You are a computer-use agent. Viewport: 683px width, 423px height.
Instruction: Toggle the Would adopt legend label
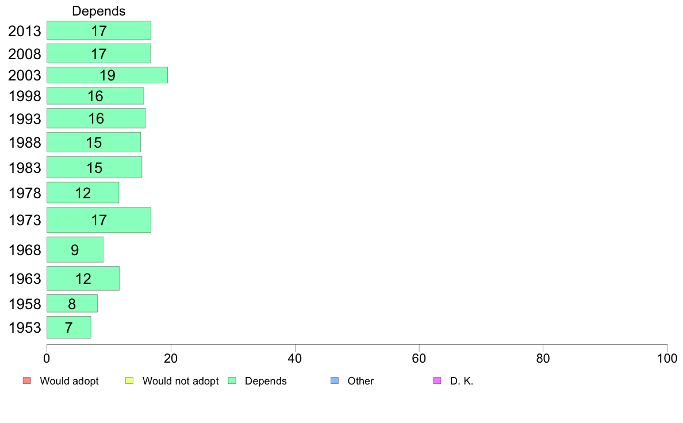(69, 381)
